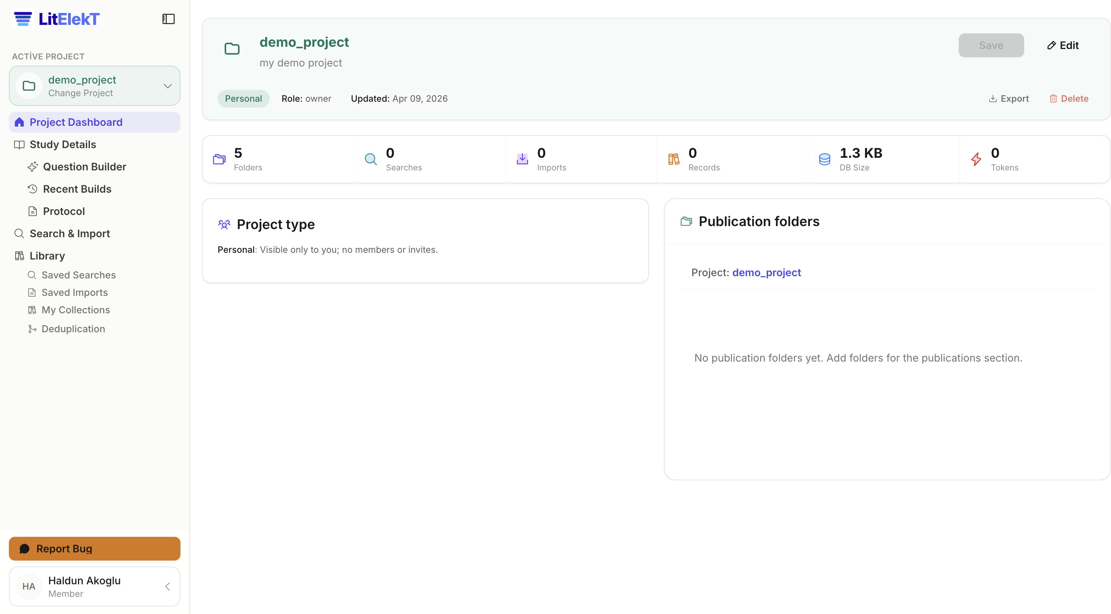The height and width of the screenshot is (614, 1111).
Task: Click the chat bubble icon on Report Bug
Action: [x=25, y=548]
